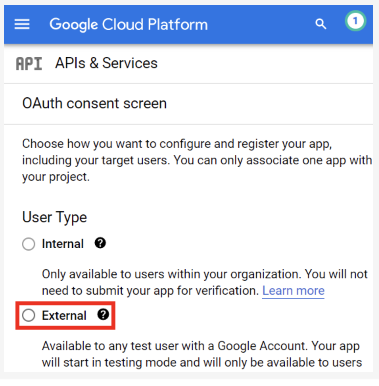Screen dimensions: 379x386
Task: Click the 'Only available to users within' description
Action: point(204,274)
